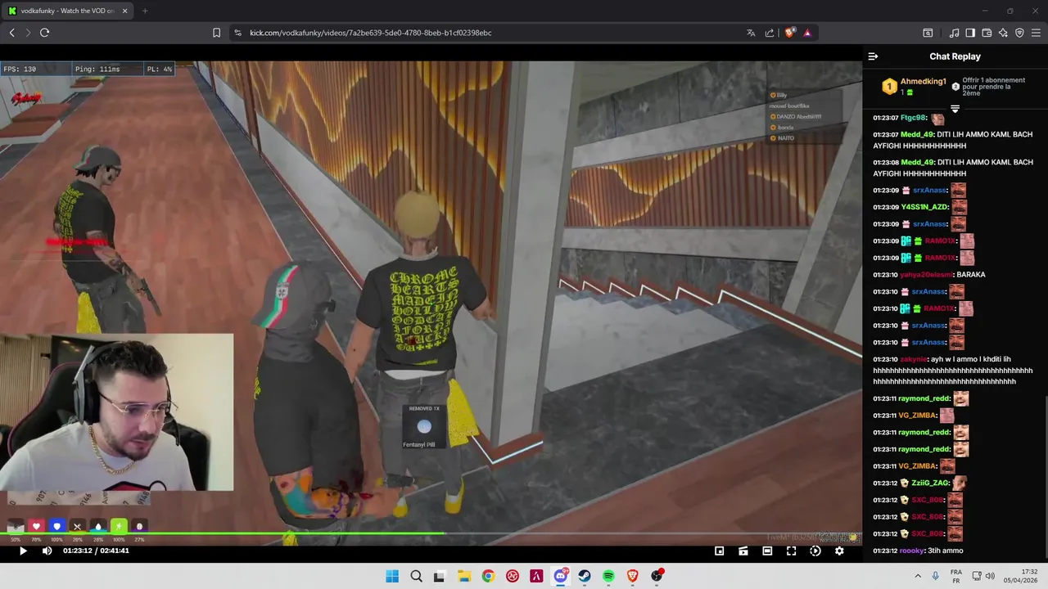Click the Fentanyl Pill item notification
The image size is (1048, 589).
[422, 426]
